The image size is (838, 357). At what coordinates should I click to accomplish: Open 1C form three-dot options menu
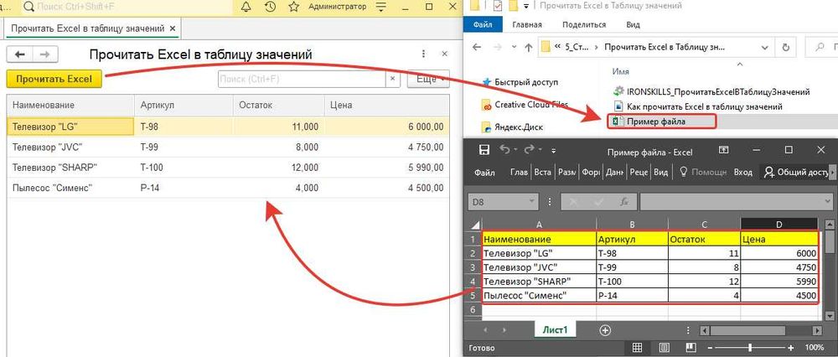(424, 54)
